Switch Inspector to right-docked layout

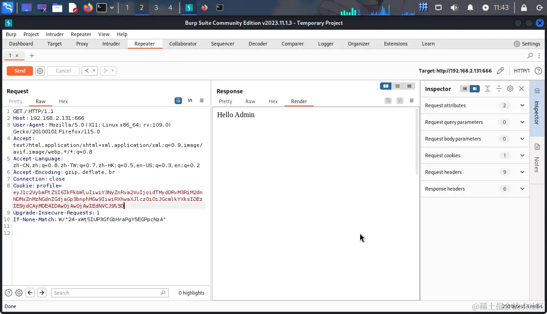[474, 89]
